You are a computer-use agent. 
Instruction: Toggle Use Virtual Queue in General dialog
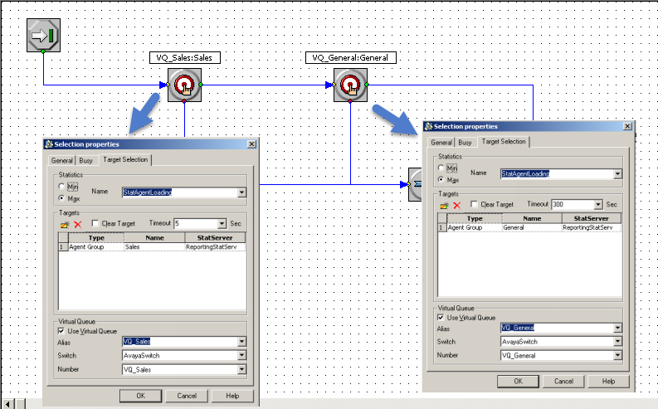tap(441, 318)
